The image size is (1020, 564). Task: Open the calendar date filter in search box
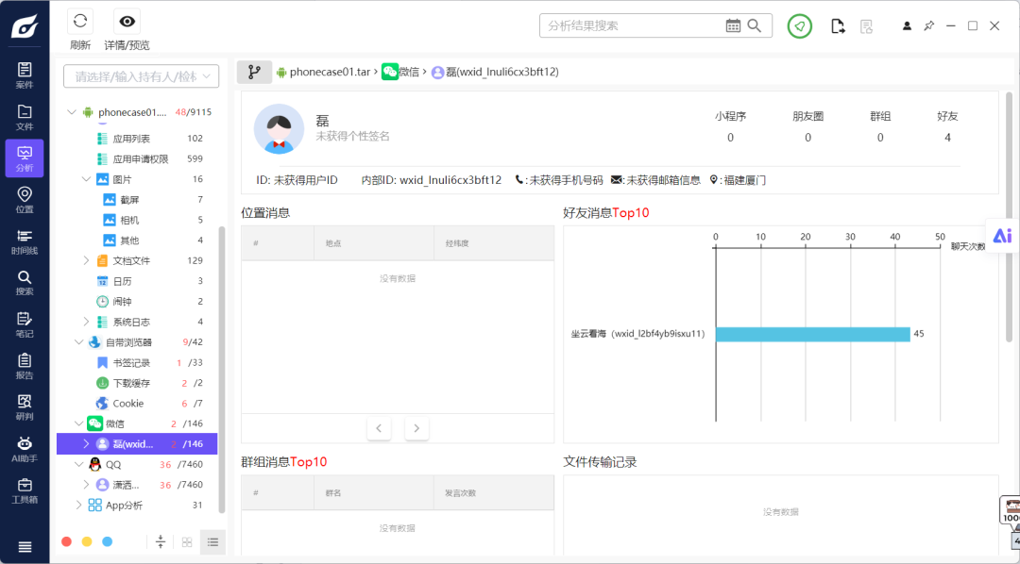click(x=733, y=25)
